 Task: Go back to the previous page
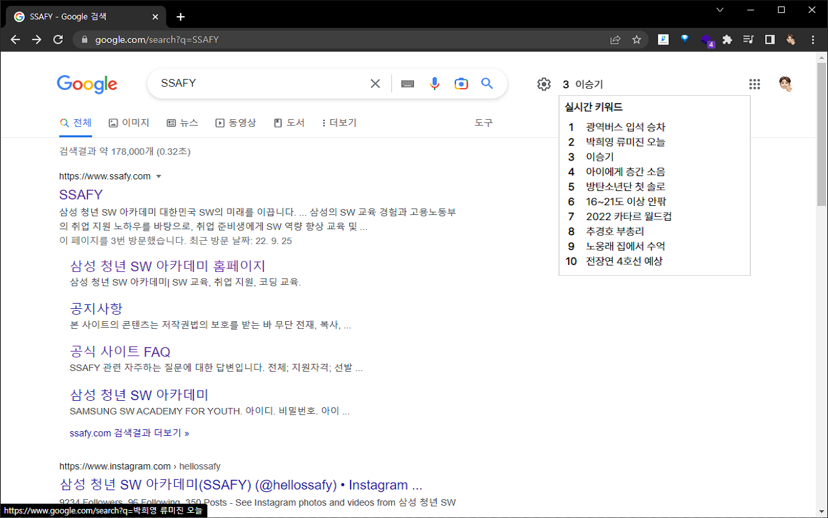16,39
